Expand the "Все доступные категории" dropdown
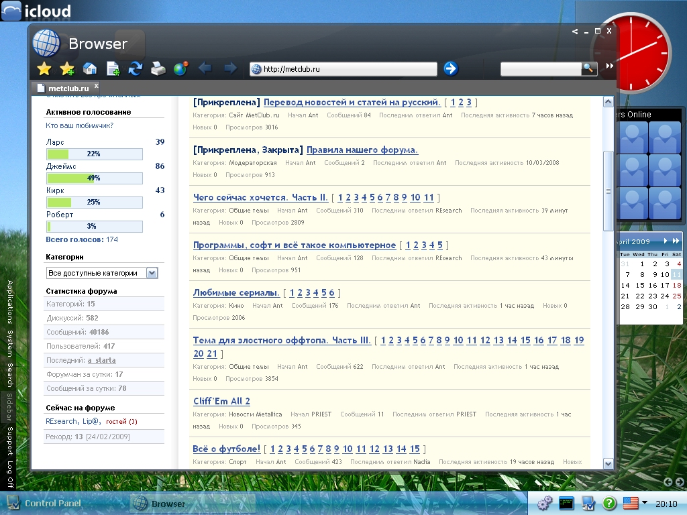Screen dimensions: 687x515 [152, 273]
